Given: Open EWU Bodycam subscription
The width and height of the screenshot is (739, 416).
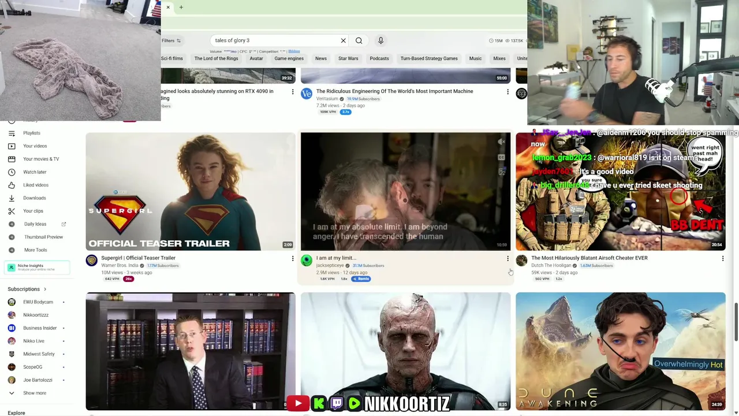Looking at the screenshot, I should click(x=38, y=302).
